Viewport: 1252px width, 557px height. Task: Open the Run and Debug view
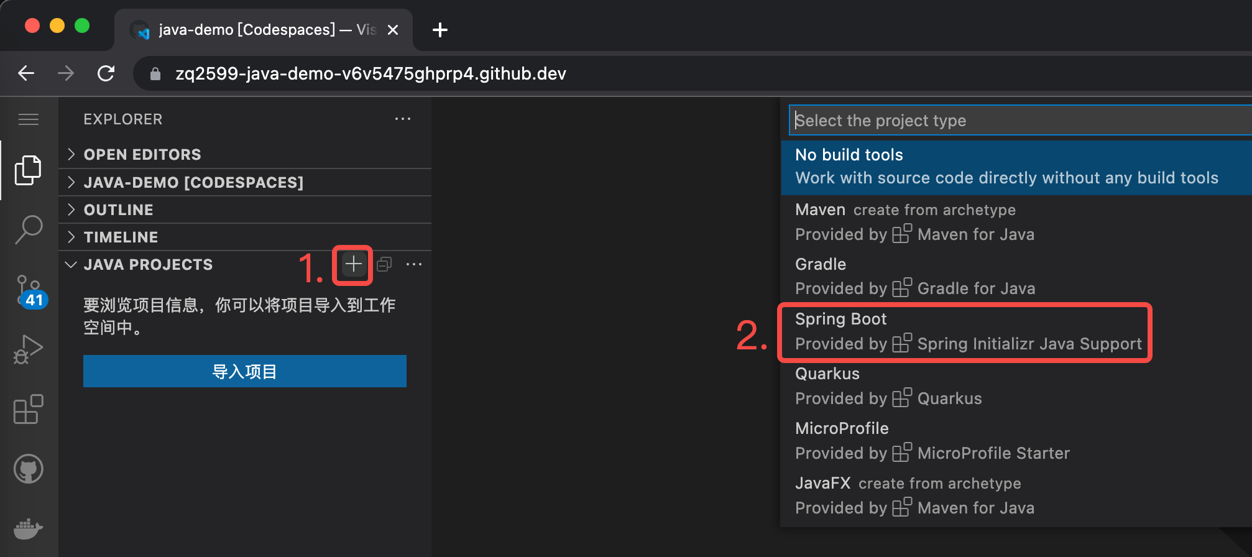[x=29, y=349]
